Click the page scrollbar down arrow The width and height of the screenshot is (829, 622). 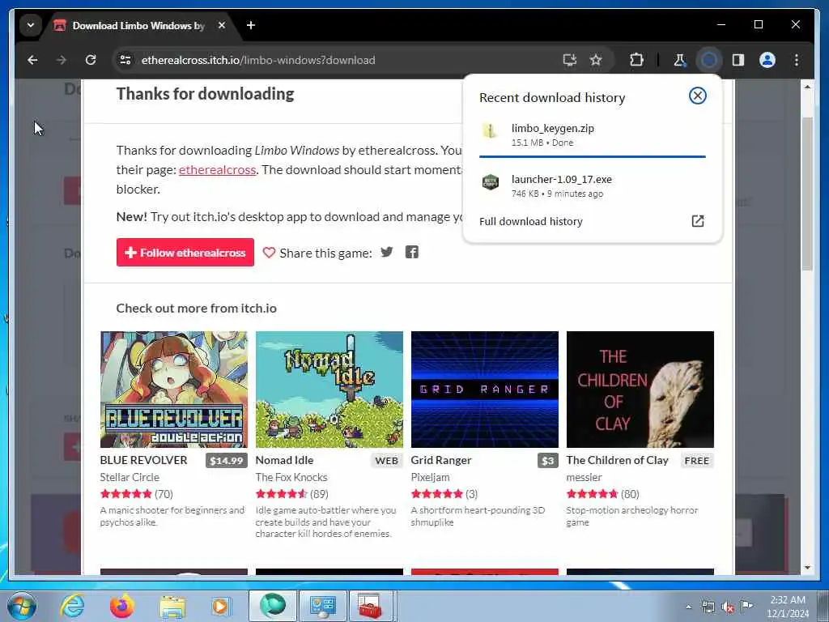[x=807, y=568]
